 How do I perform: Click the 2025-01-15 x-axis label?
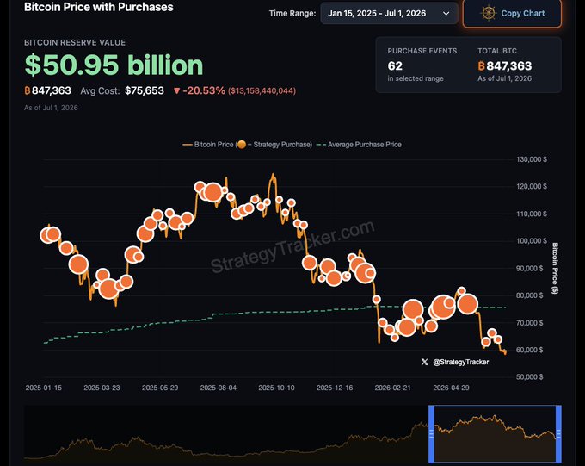[44, 388]
